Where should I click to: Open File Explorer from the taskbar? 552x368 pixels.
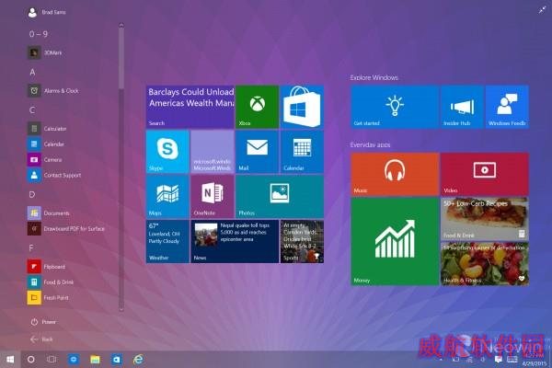(95, 359)
